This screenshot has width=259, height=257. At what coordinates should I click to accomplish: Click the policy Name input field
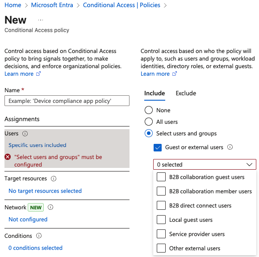coord(67,101)
